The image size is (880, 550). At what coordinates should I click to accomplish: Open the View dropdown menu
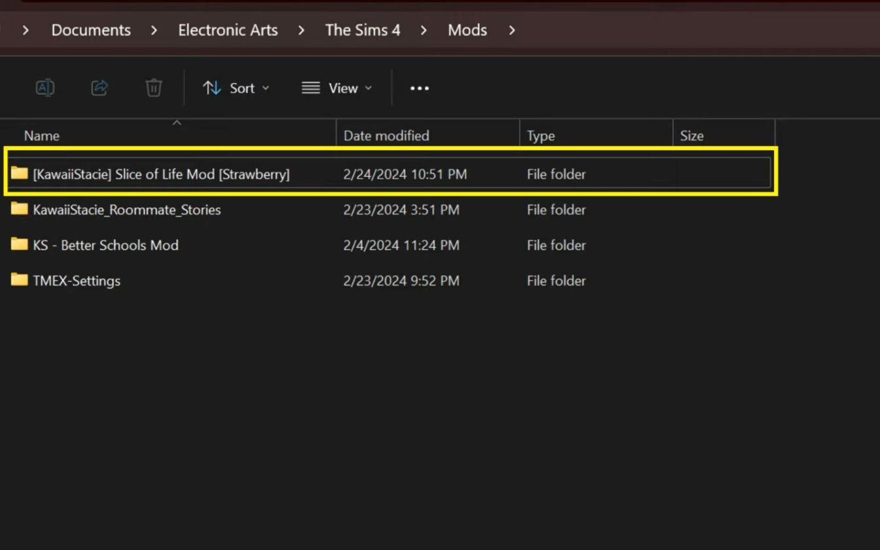point(337,88)
